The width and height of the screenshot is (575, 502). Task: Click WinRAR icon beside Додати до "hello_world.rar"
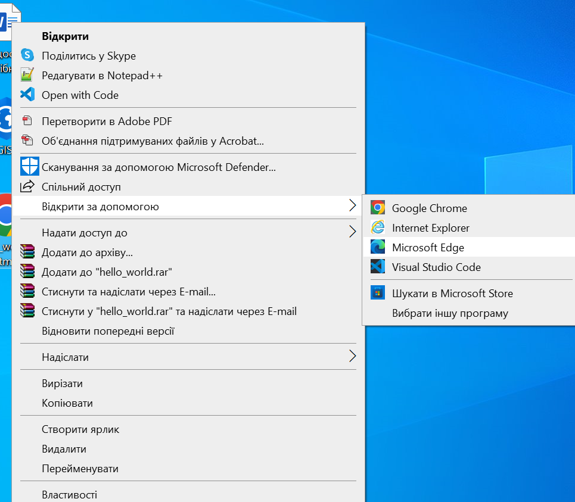pyautogui.click(x=27, y=272)
